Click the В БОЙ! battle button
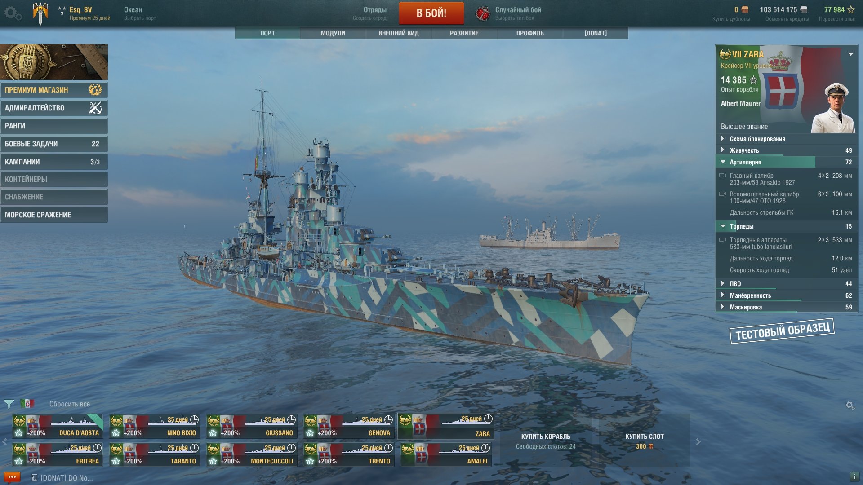The height and width of the screenshot is (485, 863). point(431,13)
